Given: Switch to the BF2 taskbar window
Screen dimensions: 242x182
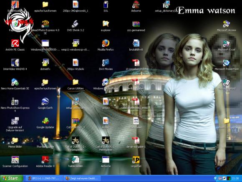Looking at the screenshot, I should point(44,178).
